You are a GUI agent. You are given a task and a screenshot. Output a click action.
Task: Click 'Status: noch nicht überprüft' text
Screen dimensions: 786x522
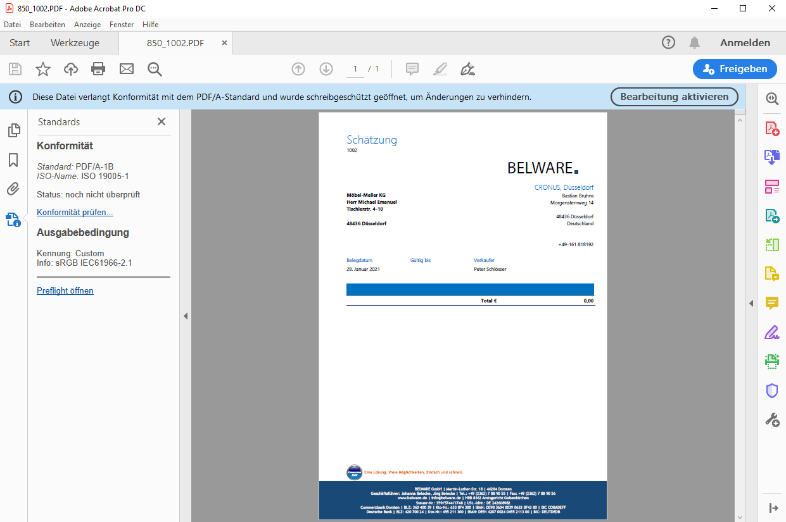pyautogui.click(x=89, y=195)
